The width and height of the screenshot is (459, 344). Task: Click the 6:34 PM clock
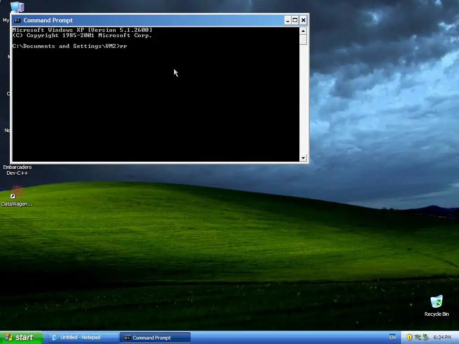coord(442,337)
